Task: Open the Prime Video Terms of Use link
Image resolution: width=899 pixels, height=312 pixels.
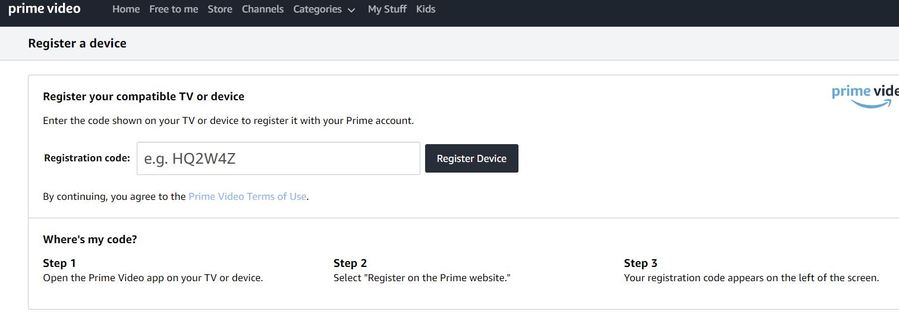Action: tap(247, 196)
